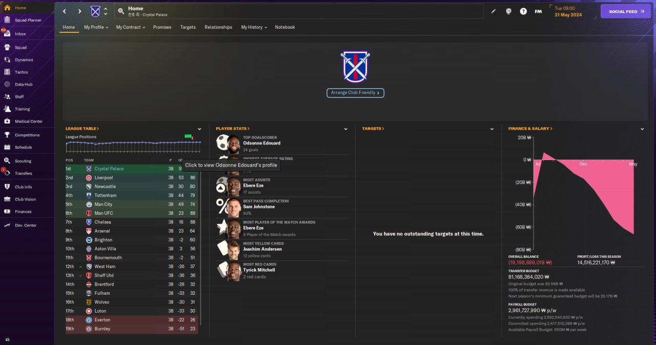Open the Staff sidebar icon

coord(7,97)
